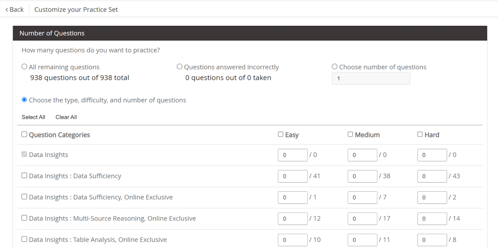Screen dimensions: 498x249
Task: Click Medium count field for Multi-Source Reasoning
Action: pos(362,219)
